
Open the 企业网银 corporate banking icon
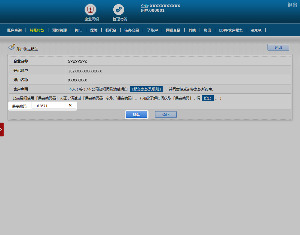[x=91, y=10]
